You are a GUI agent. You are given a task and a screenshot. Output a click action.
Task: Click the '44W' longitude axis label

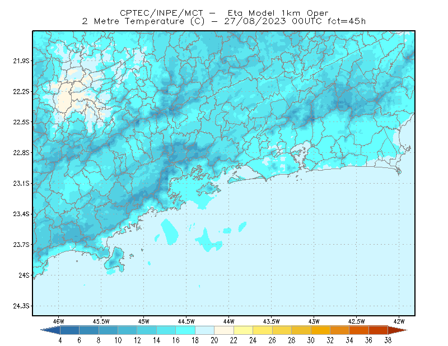click(229, 321)
